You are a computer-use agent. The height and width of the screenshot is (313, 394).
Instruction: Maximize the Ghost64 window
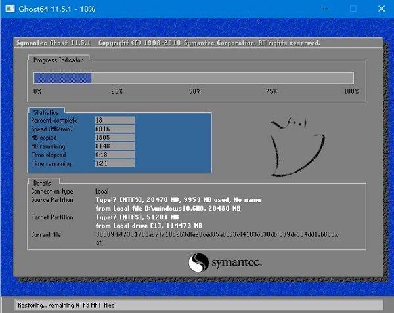pos(353,9)
